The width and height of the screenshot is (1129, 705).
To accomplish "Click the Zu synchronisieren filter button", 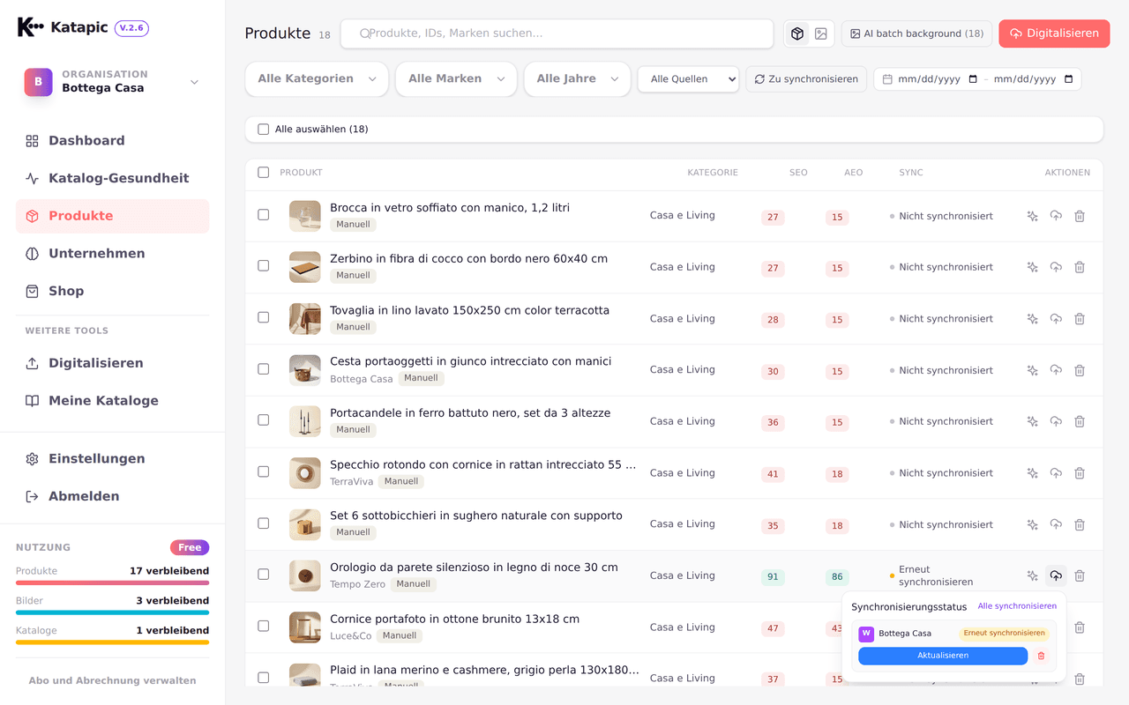I will pyautogui.click(x=806, y=79).
